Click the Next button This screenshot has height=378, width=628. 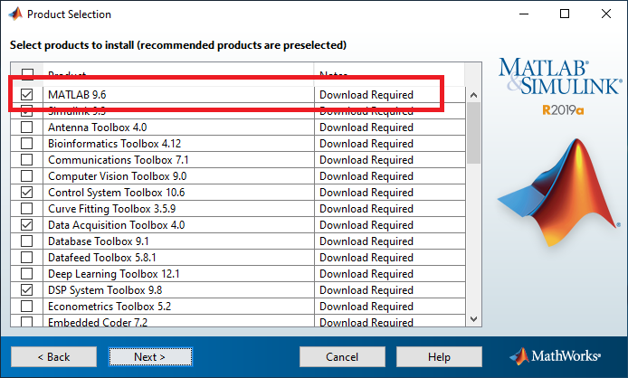(150, 357)
